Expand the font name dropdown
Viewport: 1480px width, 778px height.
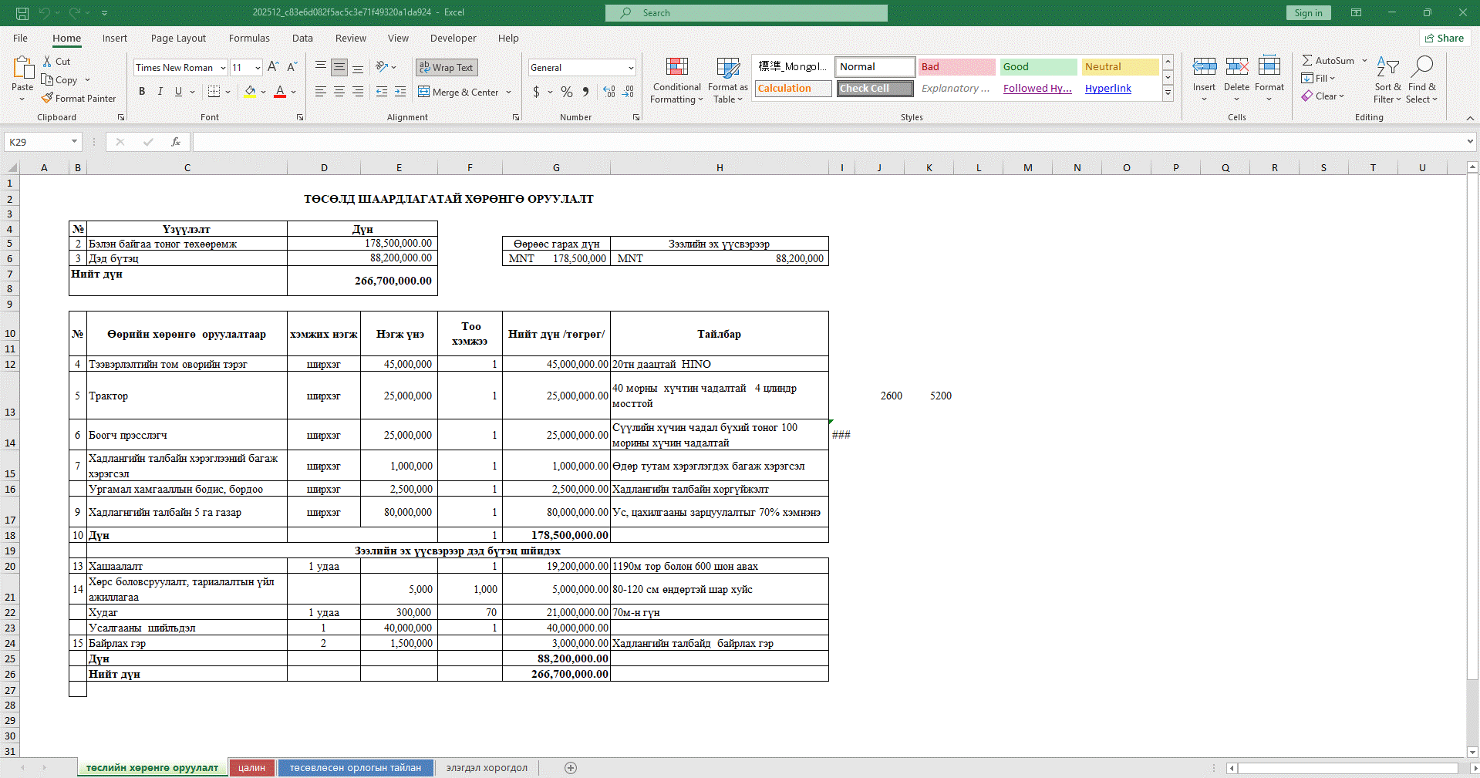(x=223, y=68)
